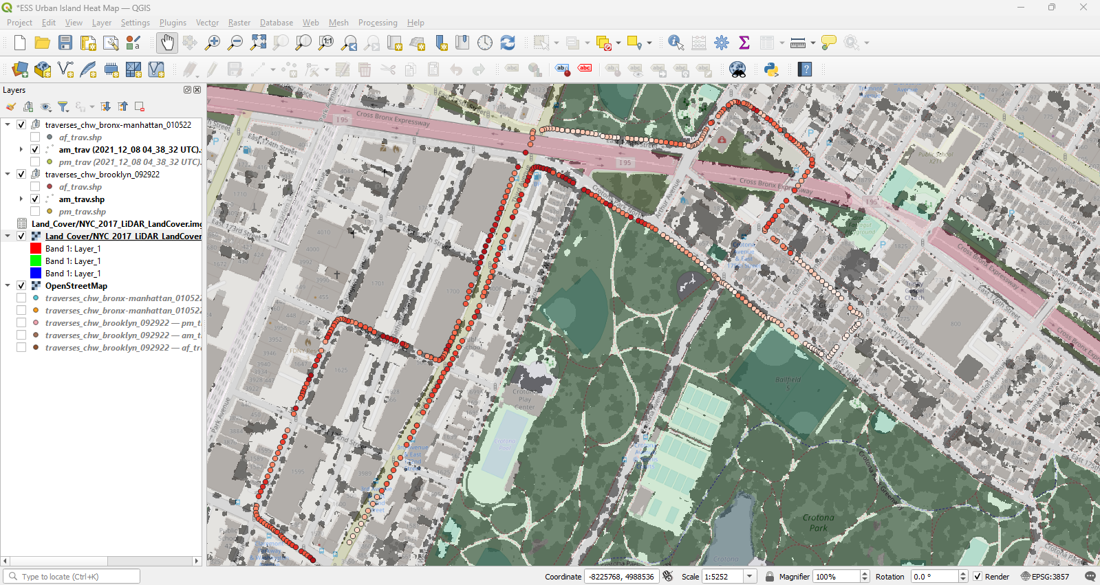1100x585 pixels.
Task: Collapse the OpenStreetMap group
Action: (x=8, y=286)
